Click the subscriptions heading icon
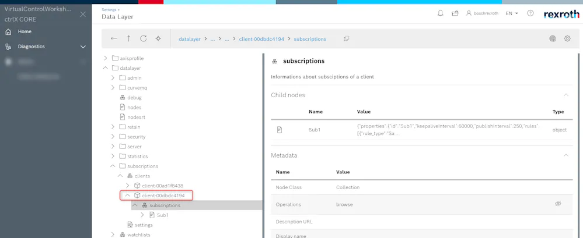The height and width of the screenshot is (238, 583). [x=274, y=61]
